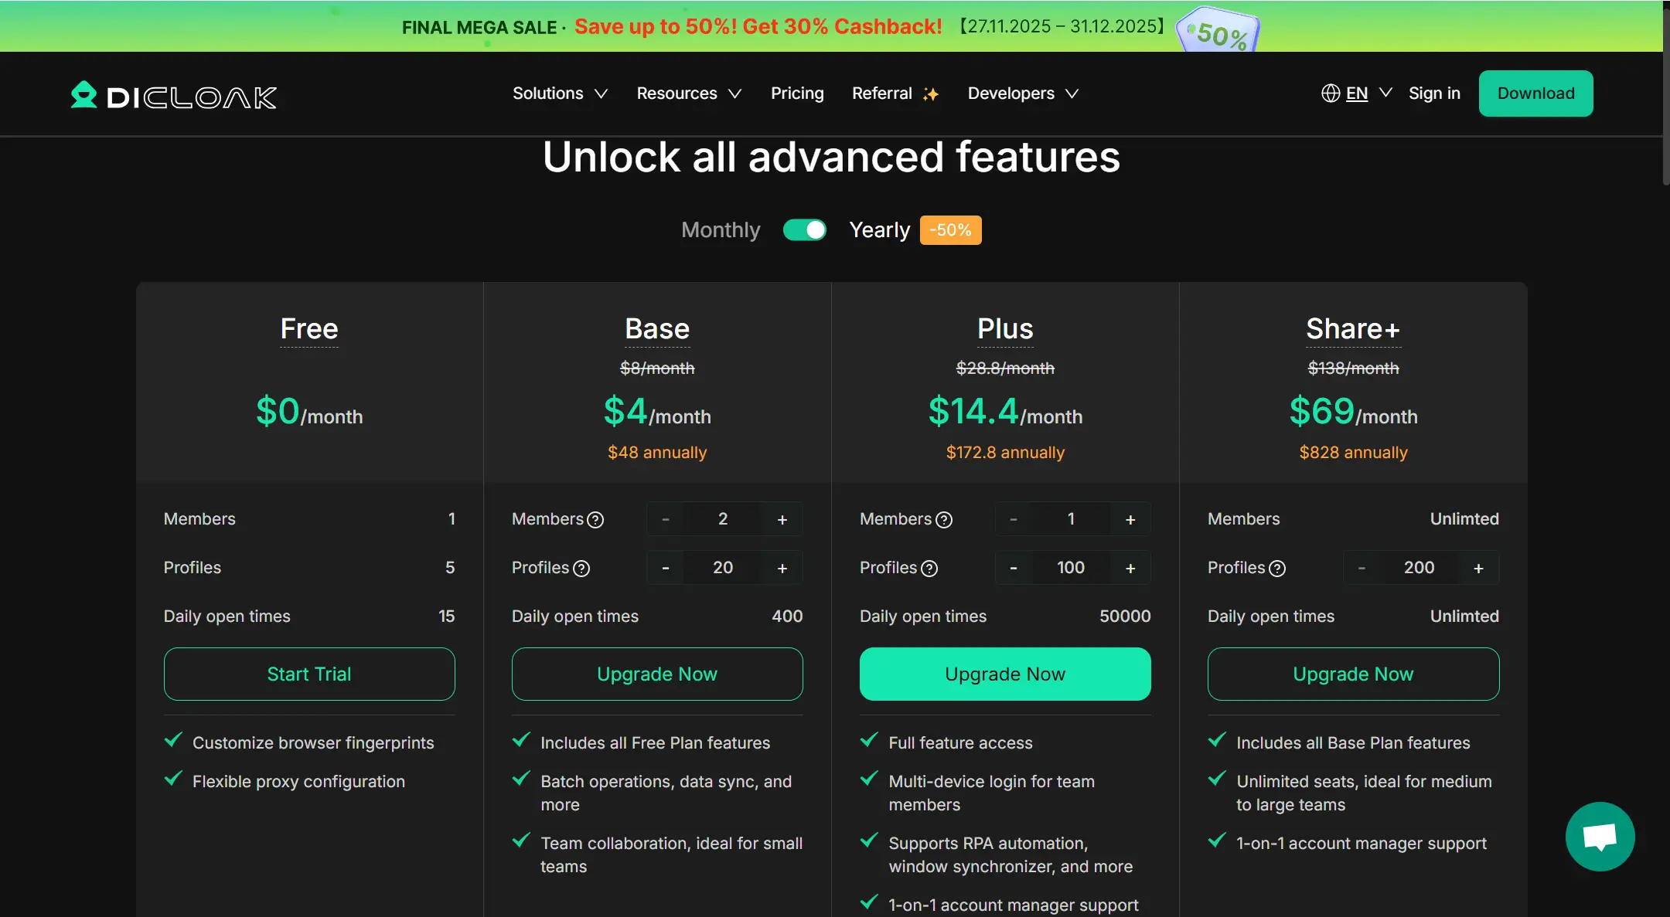Click the DICloak logo icon
This screenshot has width=1670, height=917.
pyautogui.click(x=83, y=95)
